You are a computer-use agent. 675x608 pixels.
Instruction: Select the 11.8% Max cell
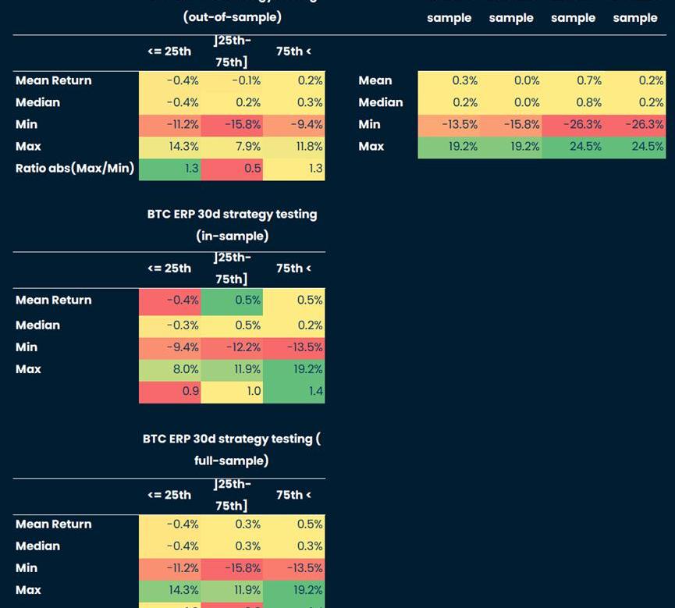tap(294, 146)
